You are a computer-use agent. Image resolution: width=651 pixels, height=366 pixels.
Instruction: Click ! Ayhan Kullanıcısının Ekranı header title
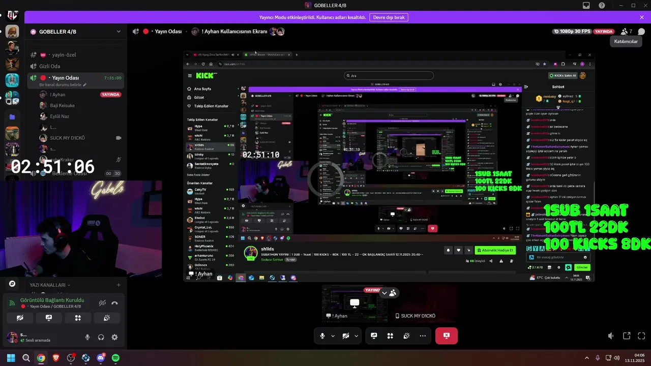click(234, 32)
